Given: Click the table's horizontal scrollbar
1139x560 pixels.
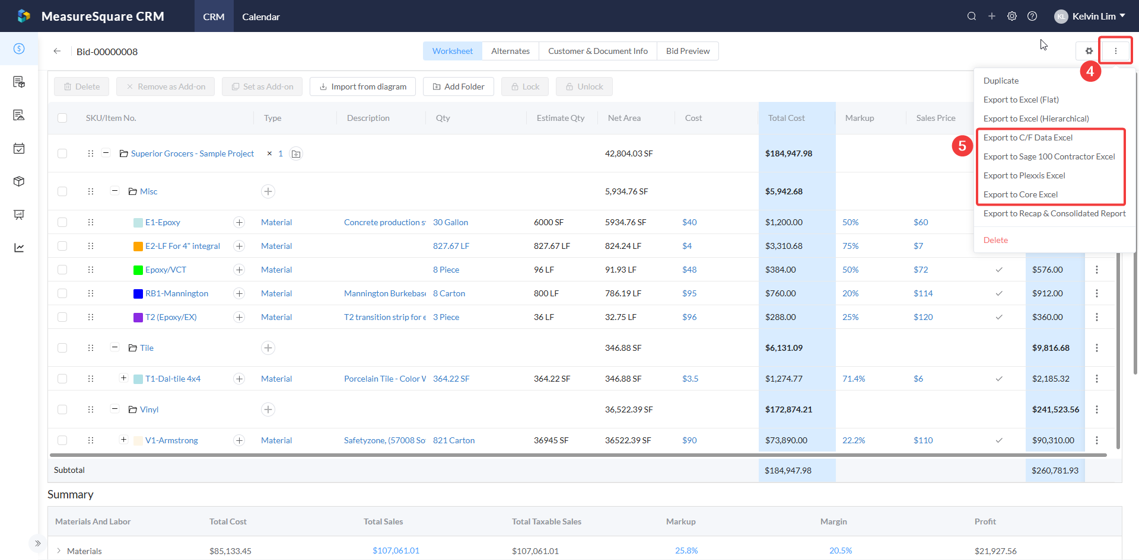Looking at the screenshot, I should coord(578,455).
